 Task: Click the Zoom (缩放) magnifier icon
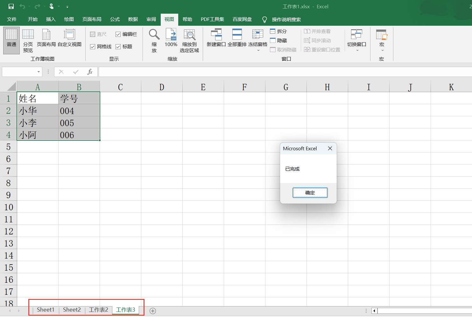154,34
